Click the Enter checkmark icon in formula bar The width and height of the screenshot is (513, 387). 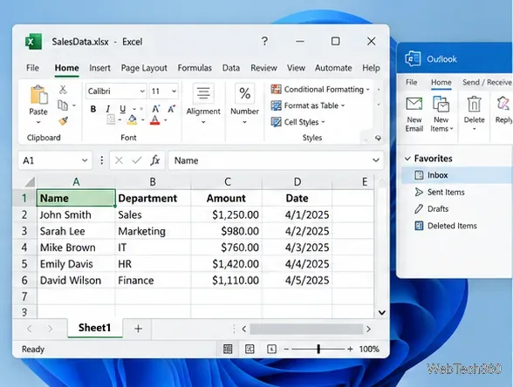click(136, 160)
